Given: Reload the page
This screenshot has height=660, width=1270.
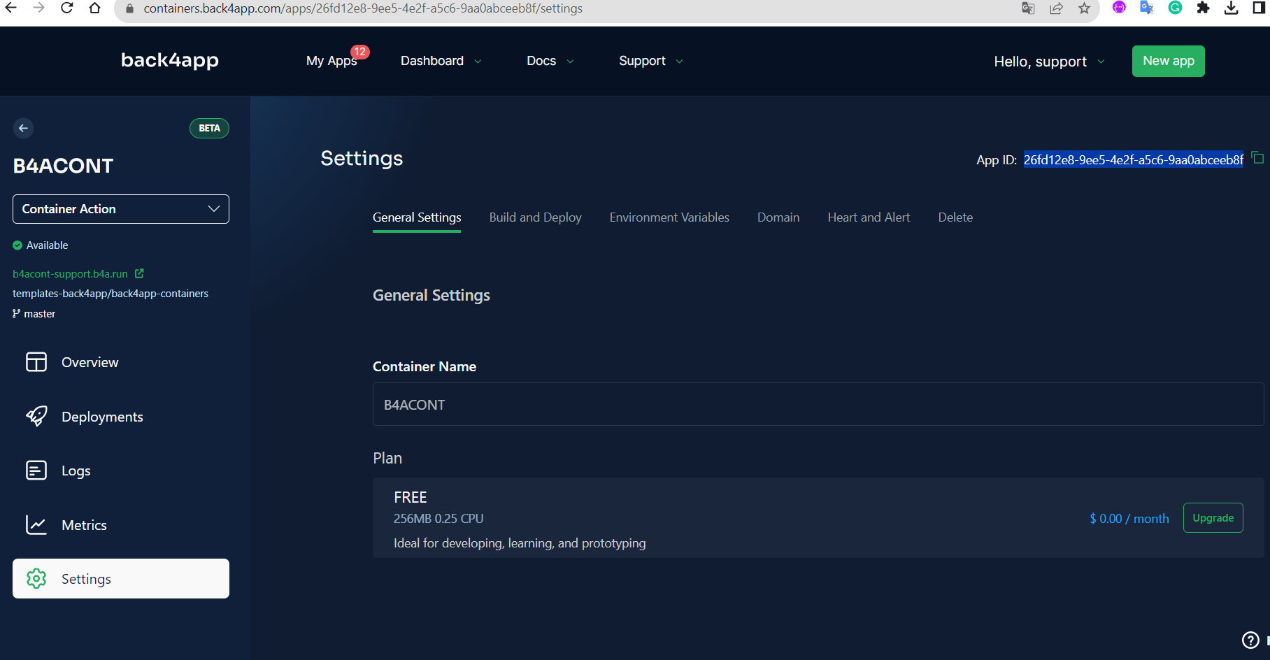Looking at the screenshot, I should point(67,8).
